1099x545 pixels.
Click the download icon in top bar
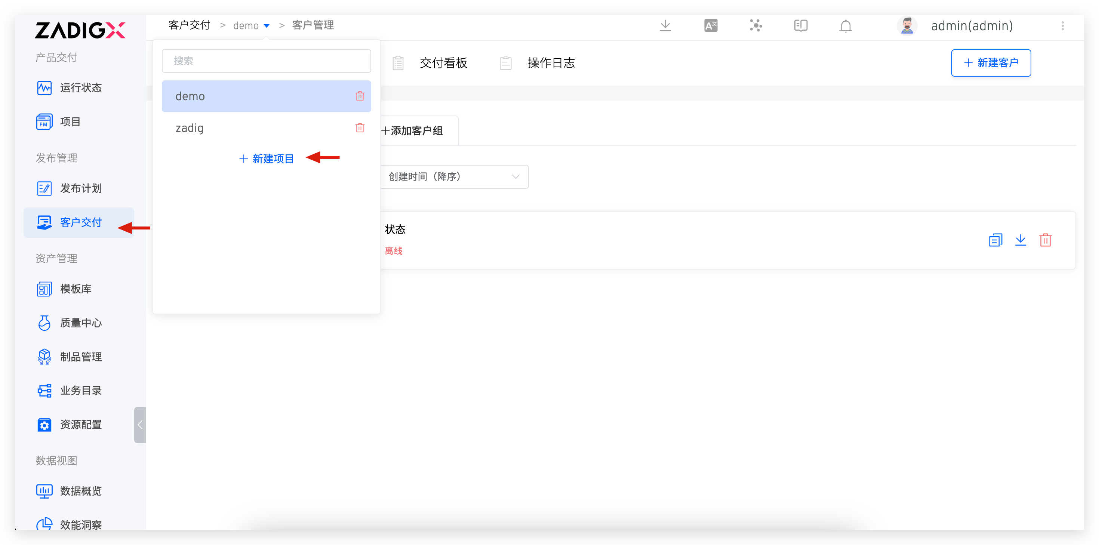(x=665, y=26)
